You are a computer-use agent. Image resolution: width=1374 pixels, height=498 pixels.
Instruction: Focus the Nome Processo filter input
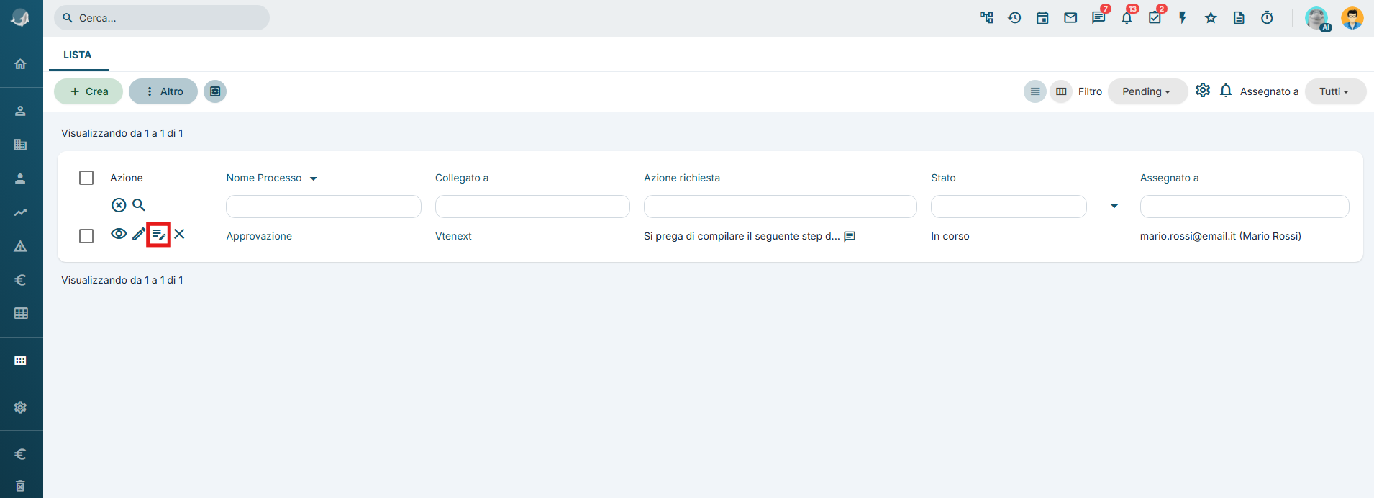(x=324, y=207)
